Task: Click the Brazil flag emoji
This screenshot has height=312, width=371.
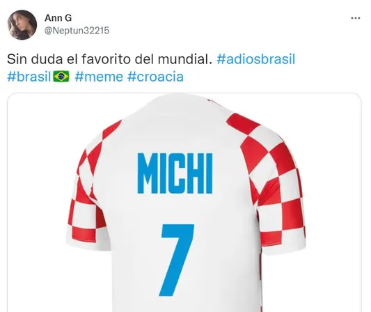Action: [x=61, y=76]
